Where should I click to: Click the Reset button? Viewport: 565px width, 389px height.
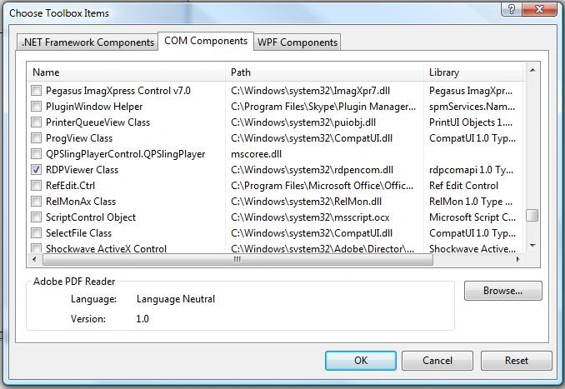pyautogui.click(x=517, y=361)
